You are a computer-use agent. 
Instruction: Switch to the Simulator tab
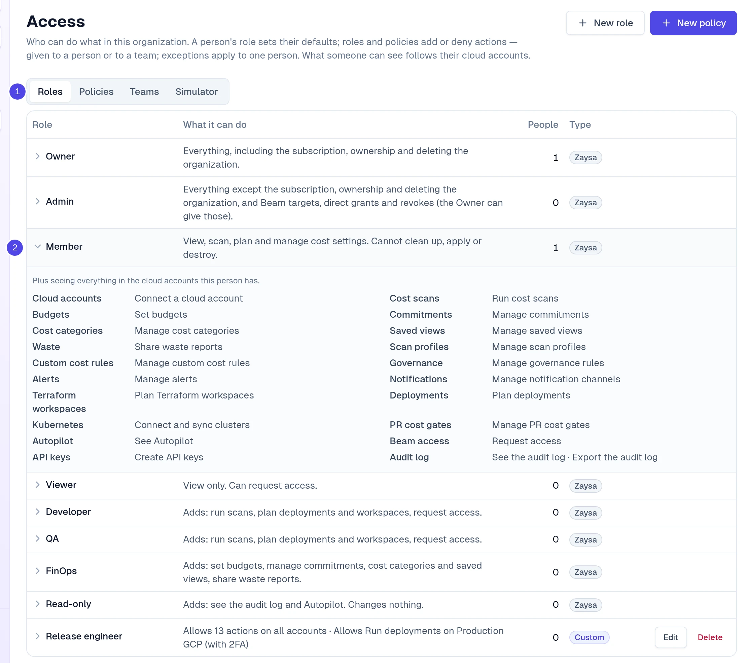pyautogui.click(x=196, y=92)
